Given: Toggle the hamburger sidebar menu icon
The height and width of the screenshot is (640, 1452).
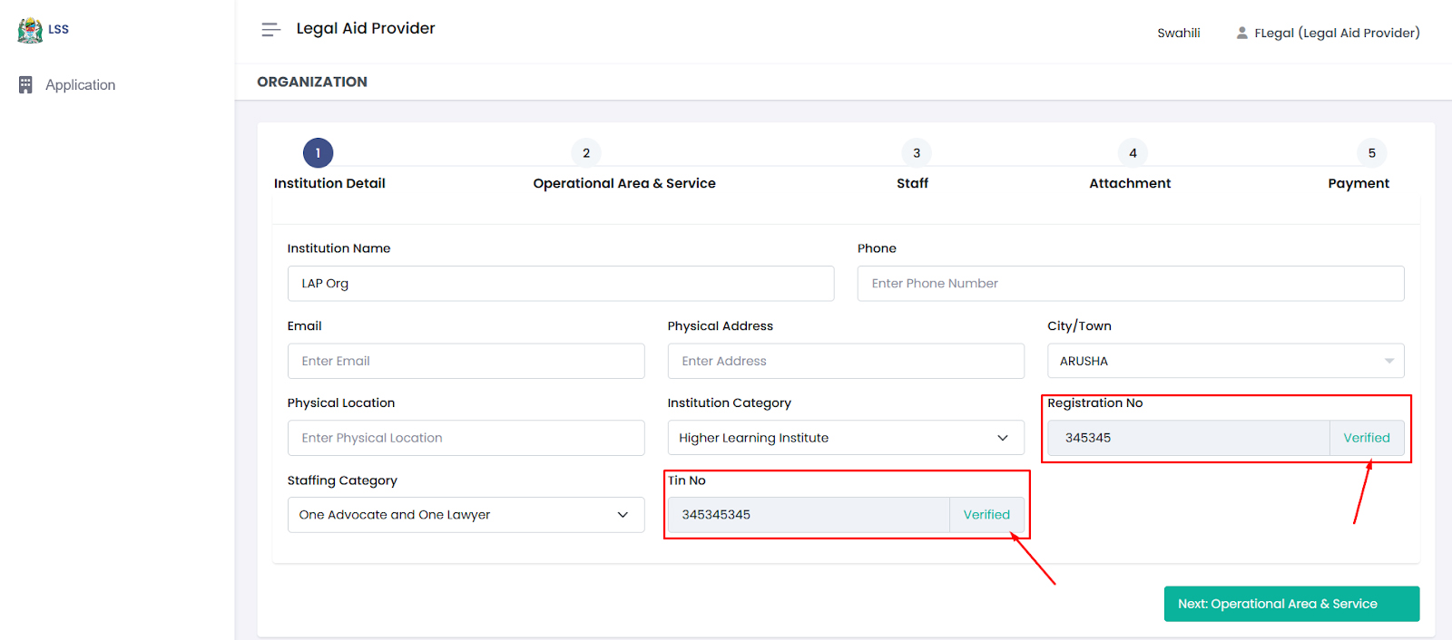Looking at the screenshot, I should coord(270,30).
